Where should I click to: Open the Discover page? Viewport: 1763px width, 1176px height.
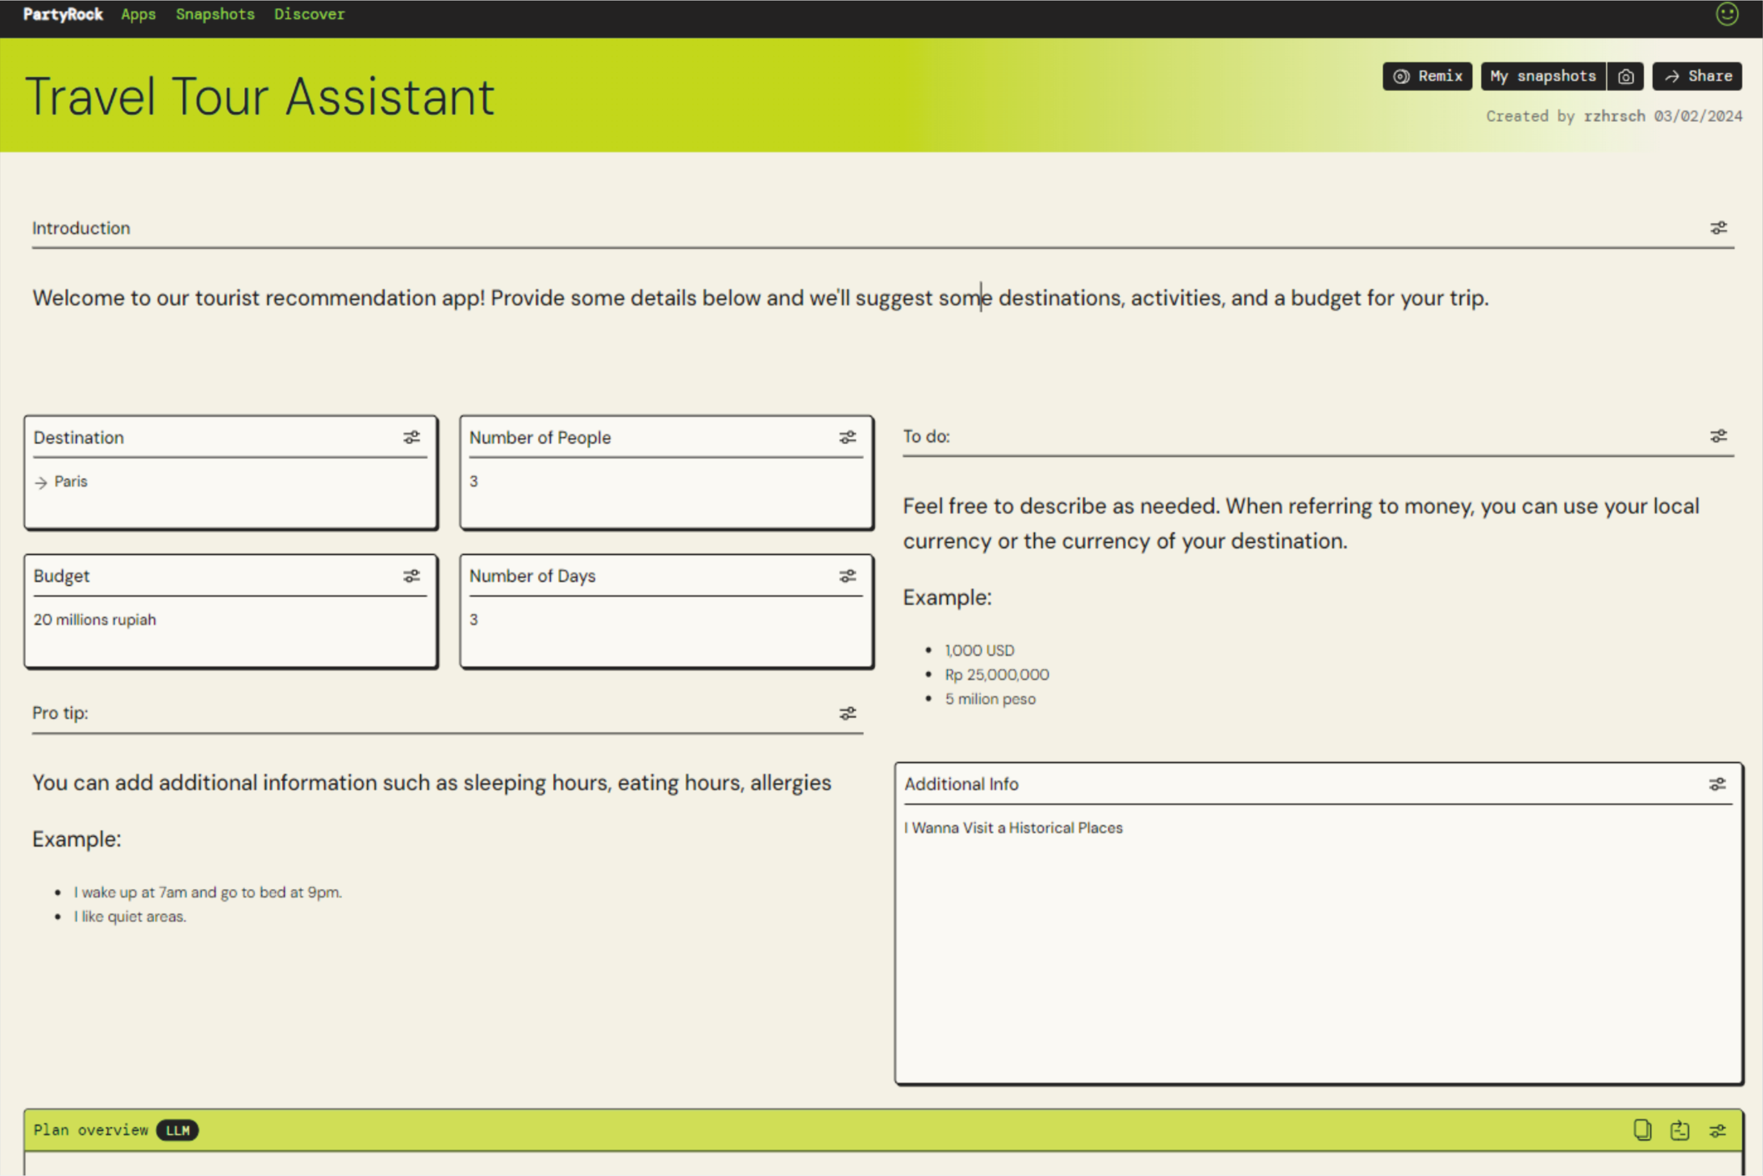pyautogui.click(x=309, y=14)
